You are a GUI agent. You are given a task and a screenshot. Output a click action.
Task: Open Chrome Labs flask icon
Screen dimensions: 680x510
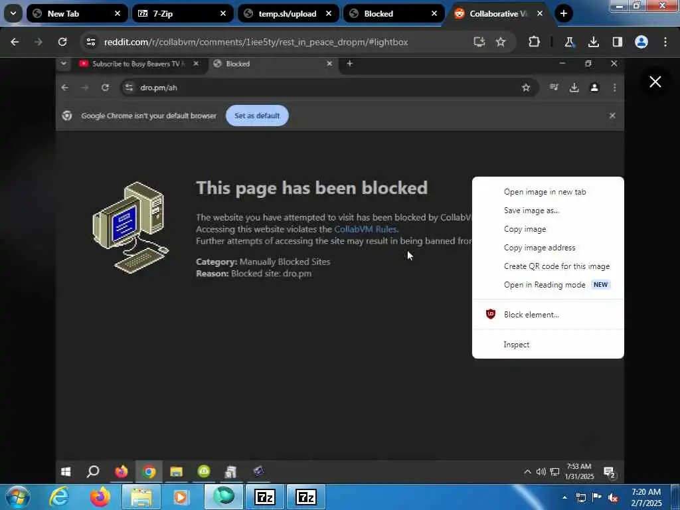tap(569, 42)
